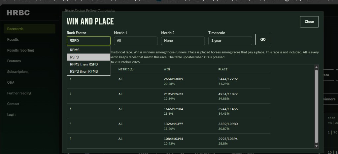Image resolution: width=338 pixels, height=154 pixels.
Task: Open Further reading in the sidebar
Action: point(19,93)
